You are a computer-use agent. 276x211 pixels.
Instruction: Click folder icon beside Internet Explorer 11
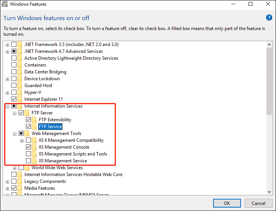(x=20, y=99)
